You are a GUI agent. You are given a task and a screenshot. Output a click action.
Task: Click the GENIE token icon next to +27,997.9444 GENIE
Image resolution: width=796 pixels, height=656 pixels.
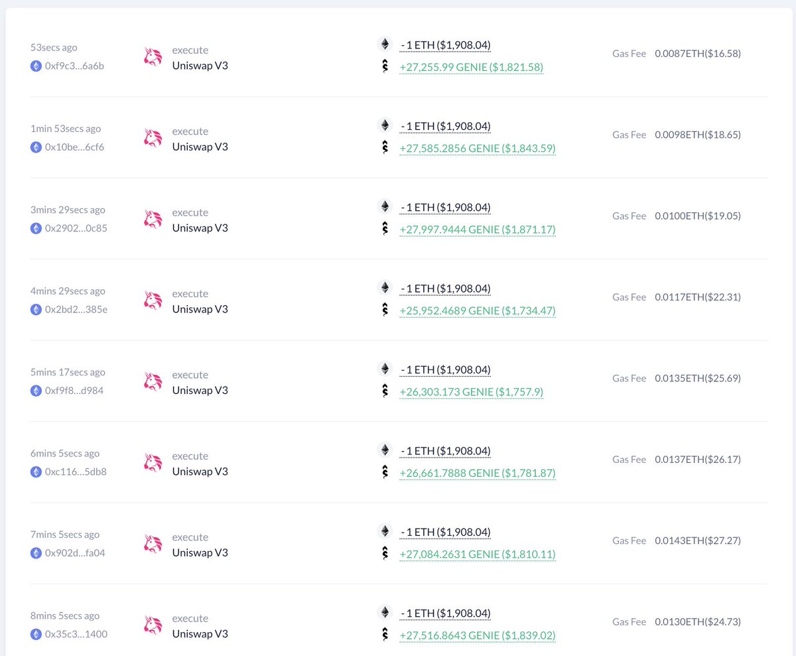pyautogui.click(x=385, y=229)
